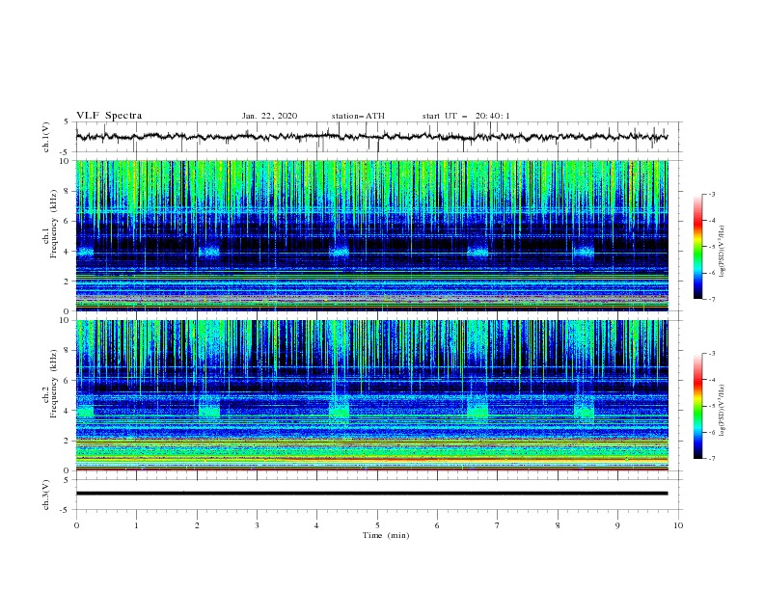Click the Time axis tick label "2"

197,525
